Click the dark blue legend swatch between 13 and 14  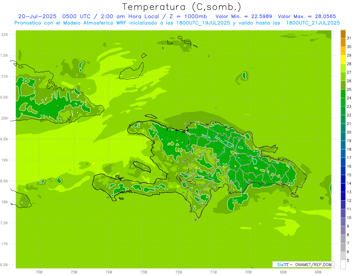[x=343, y=188]
